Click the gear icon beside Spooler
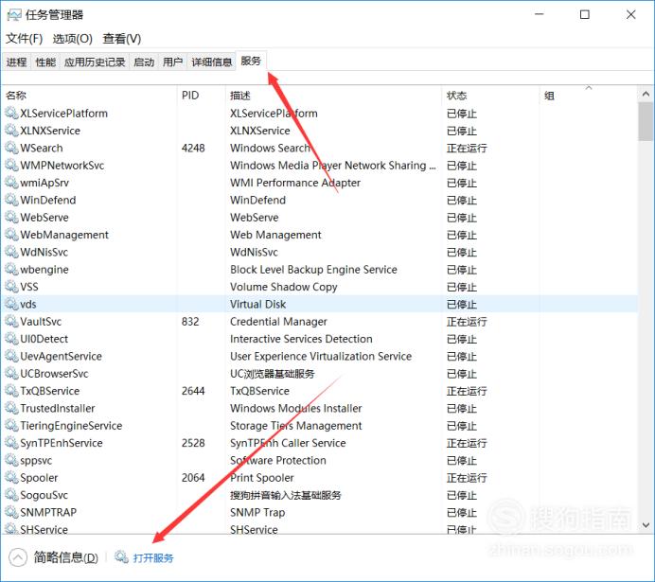655x582 pixels. (x=11, y=478)
